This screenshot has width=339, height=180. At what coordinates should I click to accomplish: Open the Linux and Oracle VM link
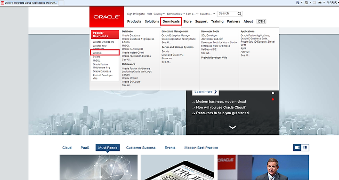click(x=172, y=55)
